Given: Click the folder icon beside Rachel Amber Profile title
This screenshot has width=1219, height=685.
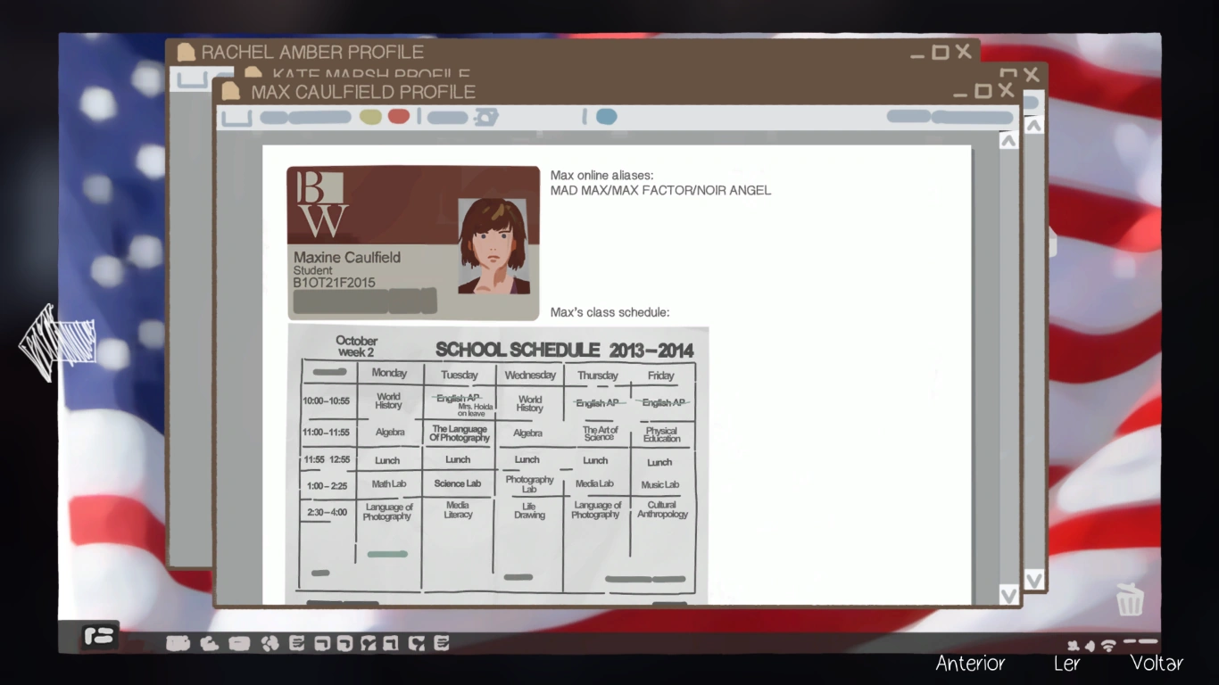Looking at the screenshot, I should [186, 52].
